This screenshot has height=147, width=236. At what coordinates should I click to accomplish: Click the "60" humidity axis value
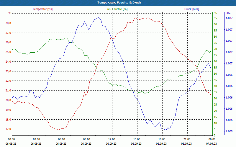click(216, 61)
